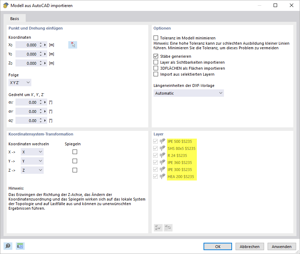Check the Spiegeln box for Y axis

point(75,161)
